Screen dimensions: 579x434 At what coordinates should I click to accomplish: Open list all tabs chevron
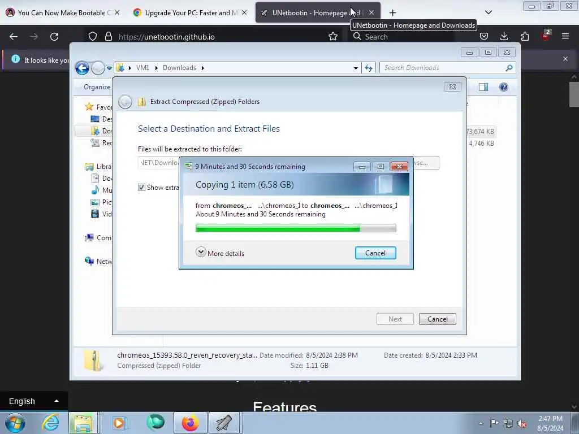pyautogui.click(x=488, y=13)
